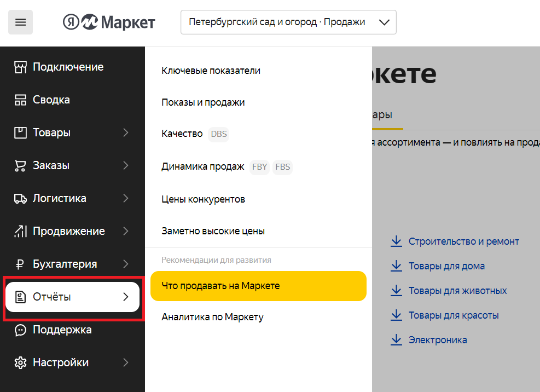540x392 pixels.
Task: Click the FBS badge
Action: tap(283, 167)
